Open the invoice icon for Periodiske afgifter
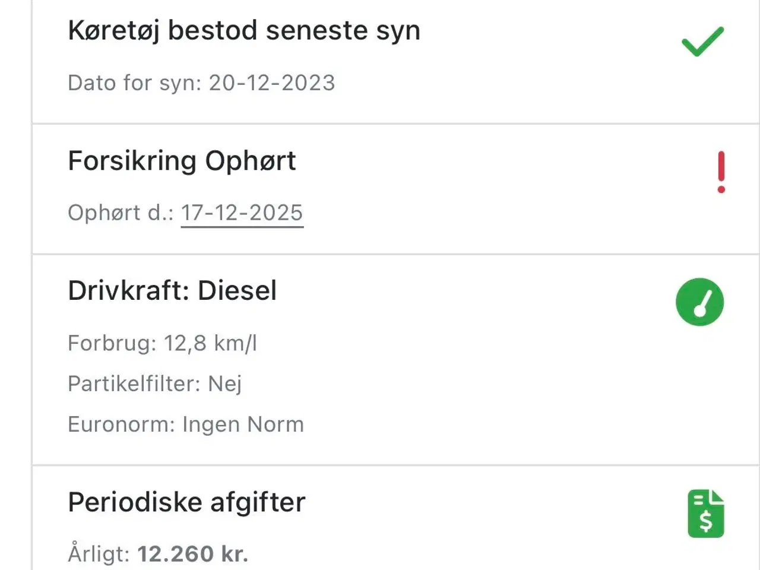Image resolution: width=760 pixels, height=570 pixels. [705, 513]
